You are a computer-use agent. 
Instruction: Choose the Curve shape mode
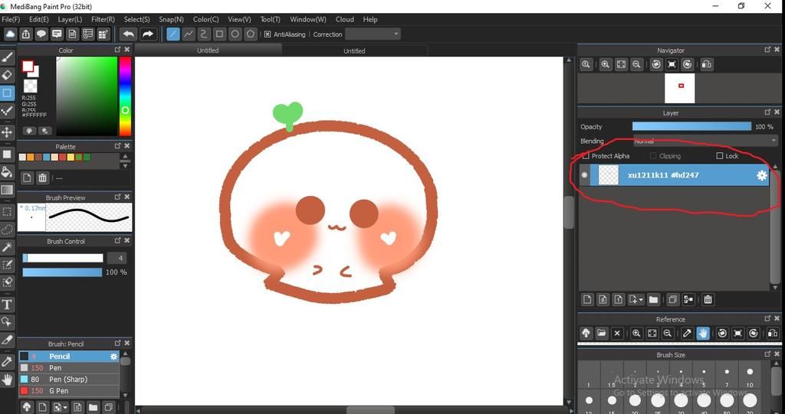tap(204, 34)
